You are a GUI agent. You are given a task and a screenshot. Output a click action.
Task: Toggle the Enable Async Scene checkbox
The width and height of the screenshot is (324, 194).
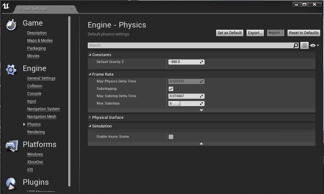(x=171, y=136)
